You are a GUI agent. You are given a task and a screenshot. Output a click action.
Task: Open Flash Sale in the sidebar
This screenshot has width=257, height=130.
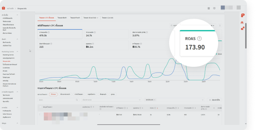coord(9,74)
